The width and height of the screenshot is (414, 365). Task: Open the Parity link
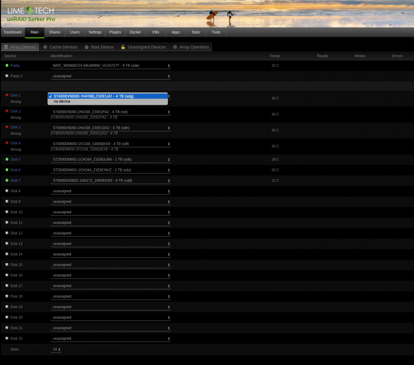tap(15, 66)
